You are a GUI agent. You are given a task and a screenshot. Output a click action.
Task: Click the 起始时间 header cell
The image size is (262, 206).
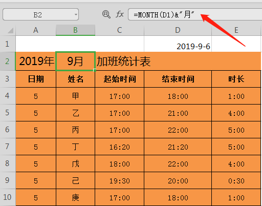point(119,79)
